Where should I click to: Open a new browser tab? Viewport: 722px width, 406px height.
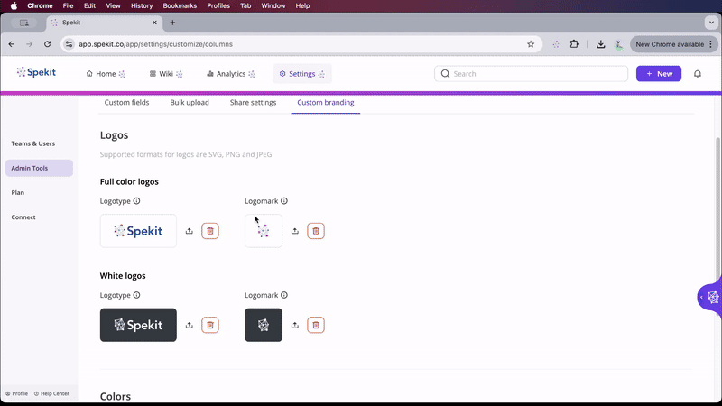(x=172, y=22)
